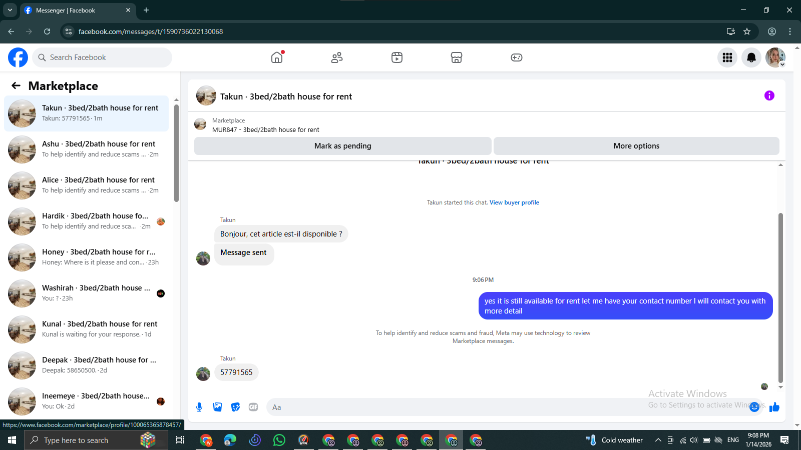Image resolution: width=801 pixels, height=450 pixels.
Task: Select the Washirah conversation
Action: click(x=87, y=293)
